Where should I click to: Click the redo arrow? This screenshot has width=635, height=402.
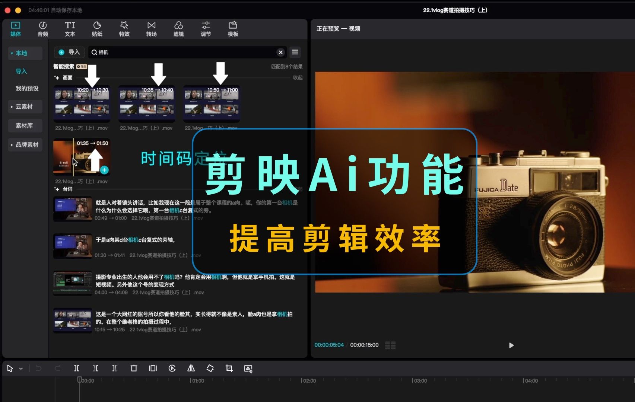57,368
